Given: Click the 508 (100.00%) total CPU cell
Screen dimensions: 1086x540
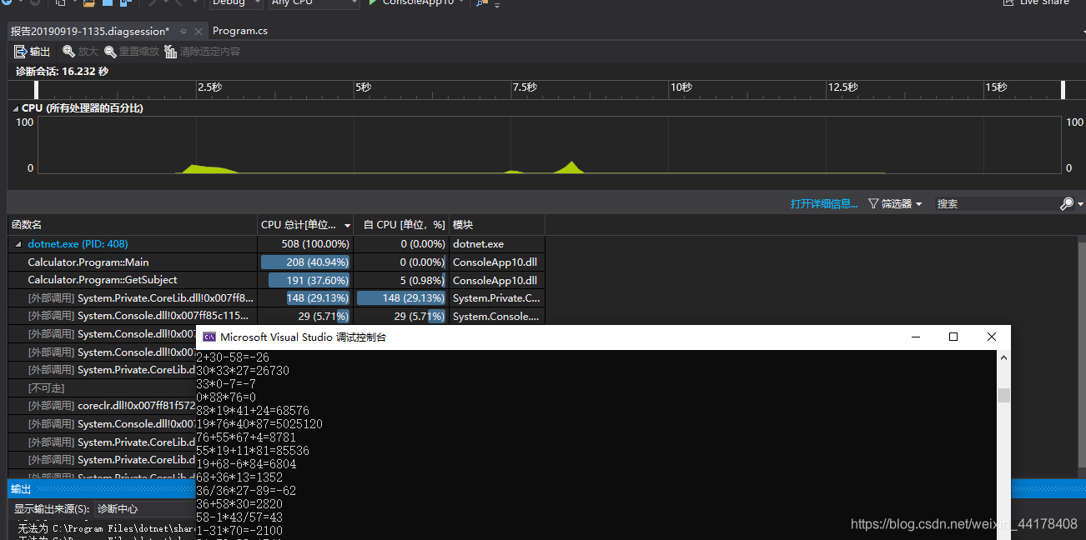Looking at the screenshot, I should pos(305,244).
